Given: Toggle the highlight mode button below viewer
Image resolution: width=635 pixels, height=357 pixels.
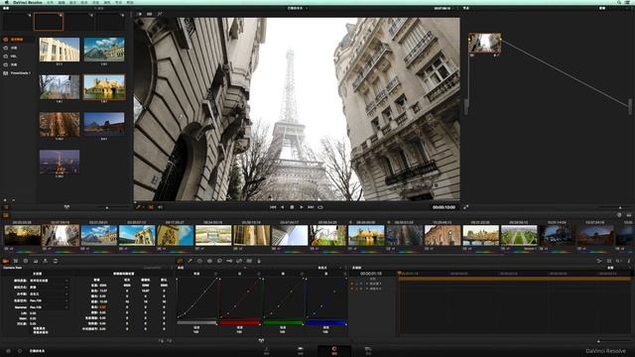Looking at the screenshot, I should click(151, 207).
